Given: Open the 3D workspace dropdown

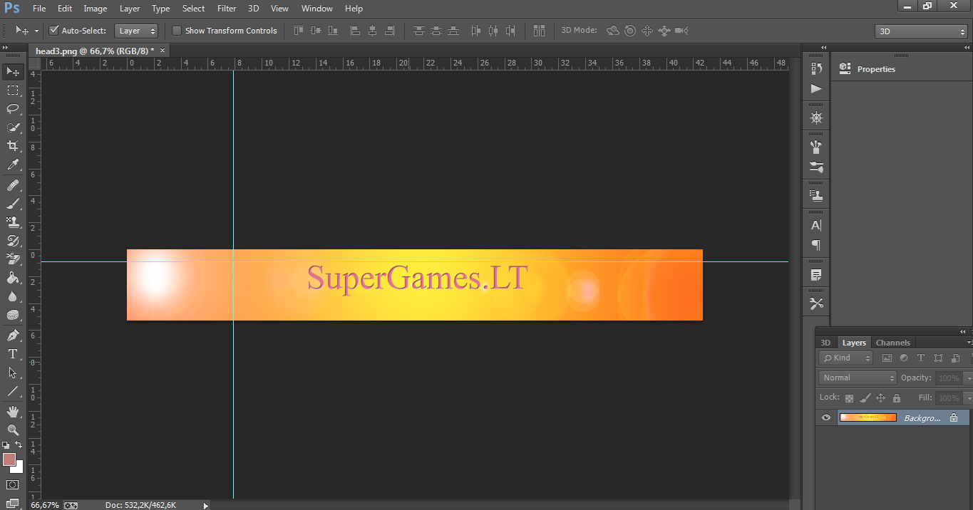Looking at the screenshot, I should tap(921, 31).
